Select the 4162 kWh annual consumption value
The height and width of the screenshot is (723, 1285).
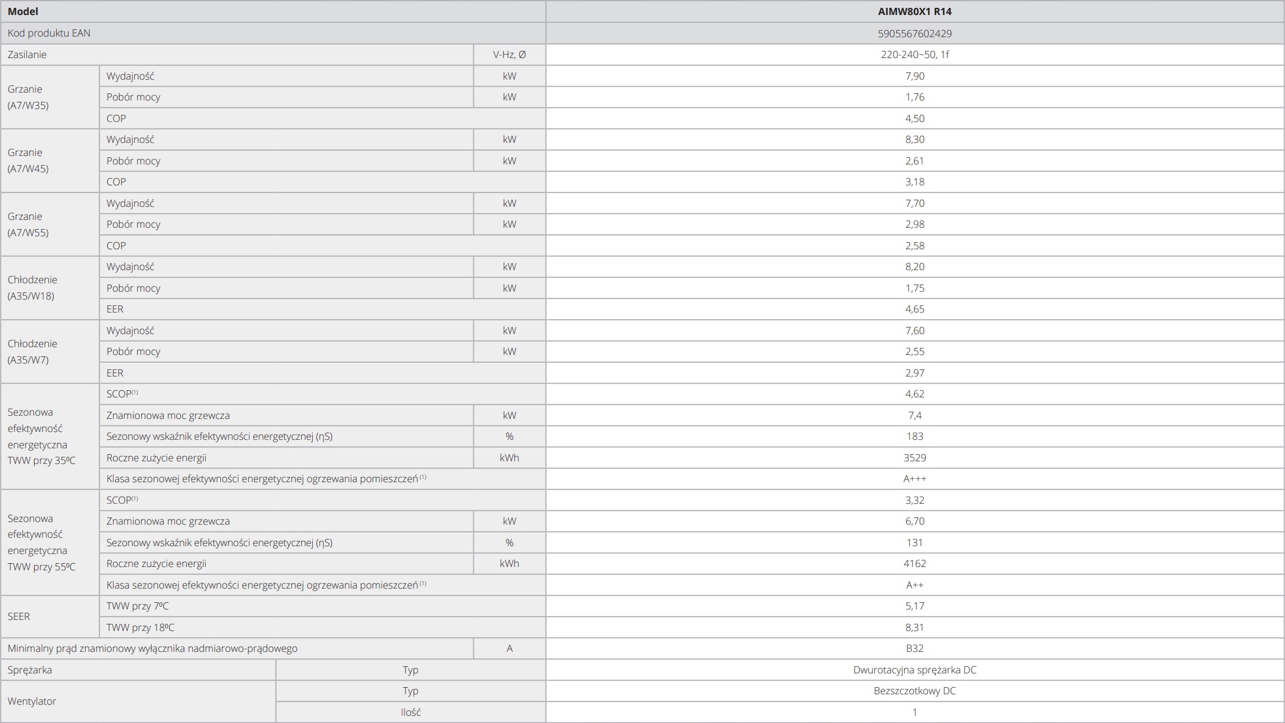pos(915,564)
